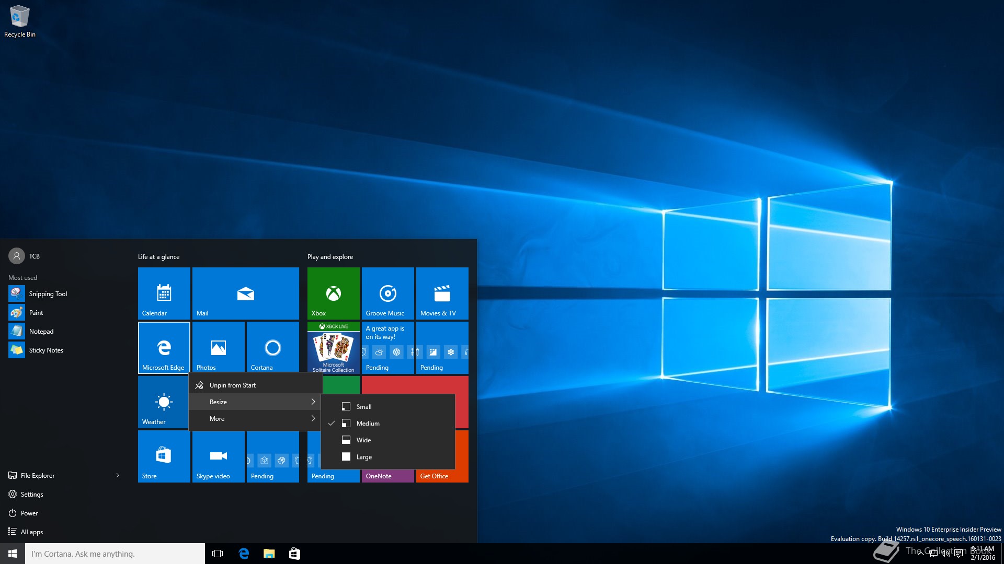This screenshot has width=1004, height=564.
Task: Select the checked Medium size option
Action: tap(368, 424)
